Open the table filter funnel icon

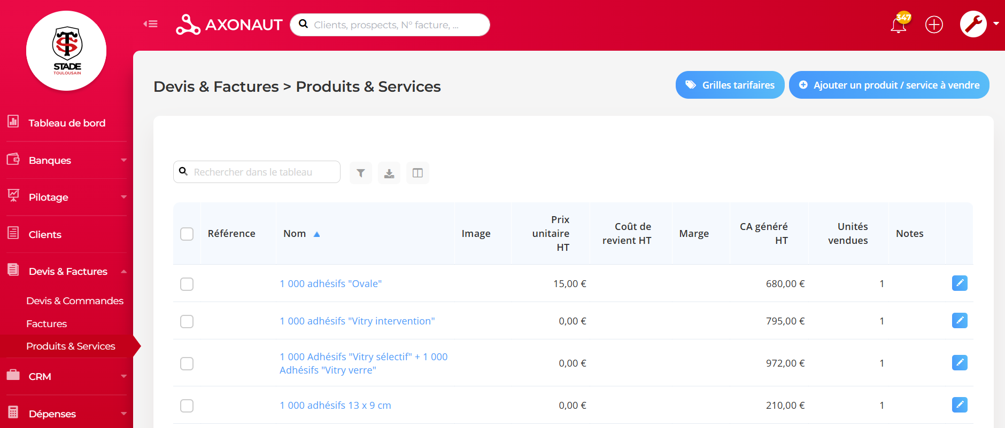[x=361, y=173]
